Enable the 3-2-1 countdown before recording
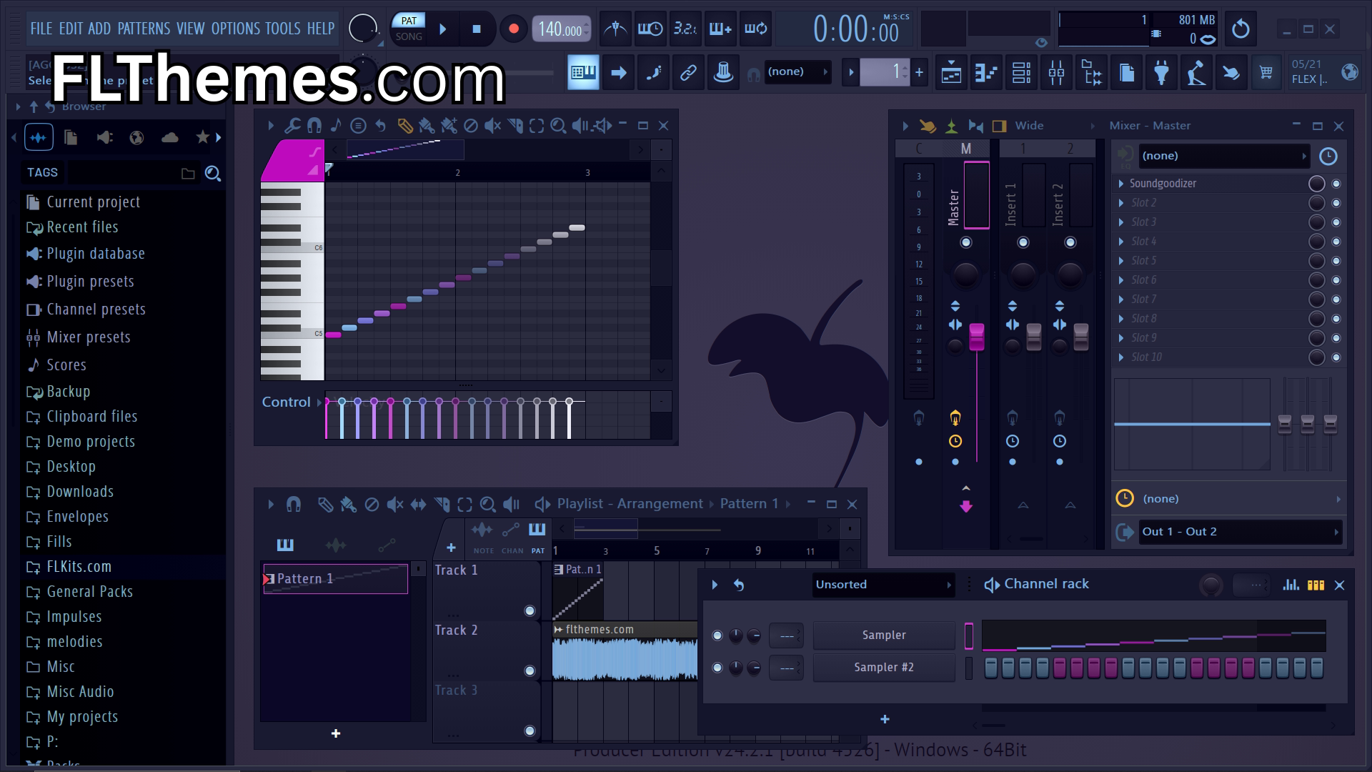Viewport: 1372px width, 772px height. (x=685, y=29)
